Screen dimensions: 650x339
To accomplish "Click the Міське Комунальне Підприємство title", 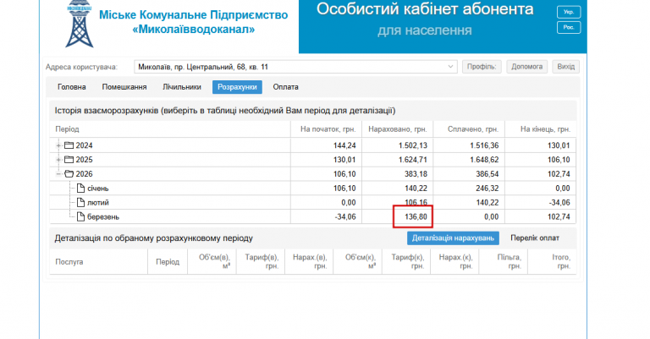I will coord(194,15).
